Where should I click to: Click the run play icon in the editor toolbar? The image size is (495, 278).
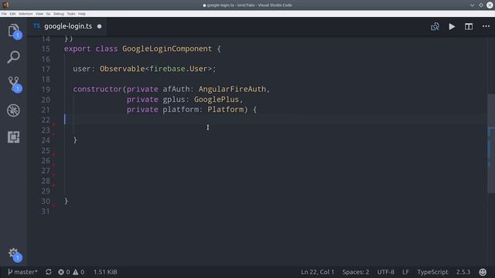coord(452,26)
